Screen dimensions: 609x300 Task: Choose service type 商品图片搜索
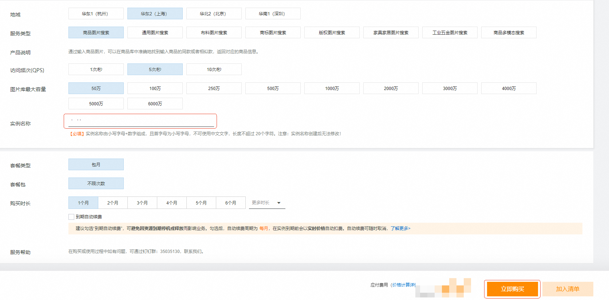click(96, 32)
